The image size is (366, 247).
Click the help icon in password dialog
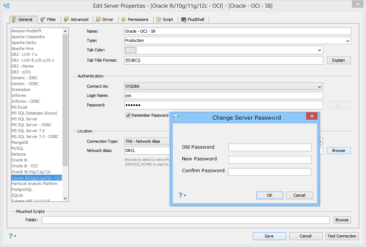[180, 195]
